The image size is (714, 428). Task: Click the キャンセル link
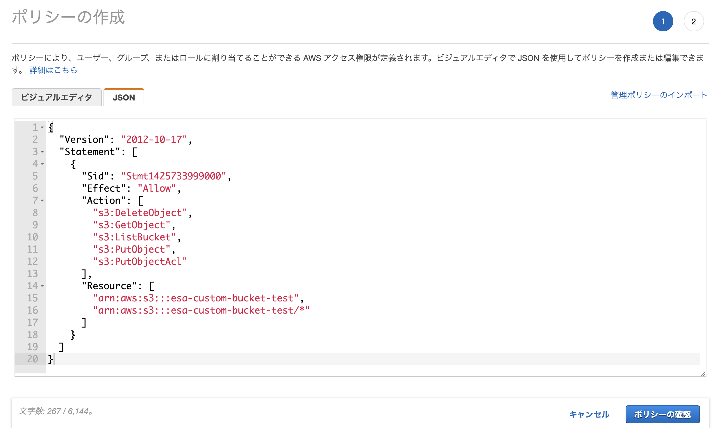pyautogui.click(x=589, y=414)
